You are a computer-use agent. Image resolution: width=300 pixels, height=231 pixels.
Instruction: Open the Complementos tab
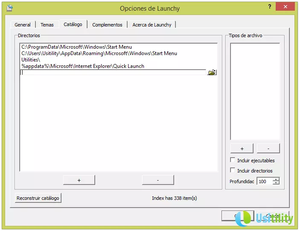(x=107, y=25)
